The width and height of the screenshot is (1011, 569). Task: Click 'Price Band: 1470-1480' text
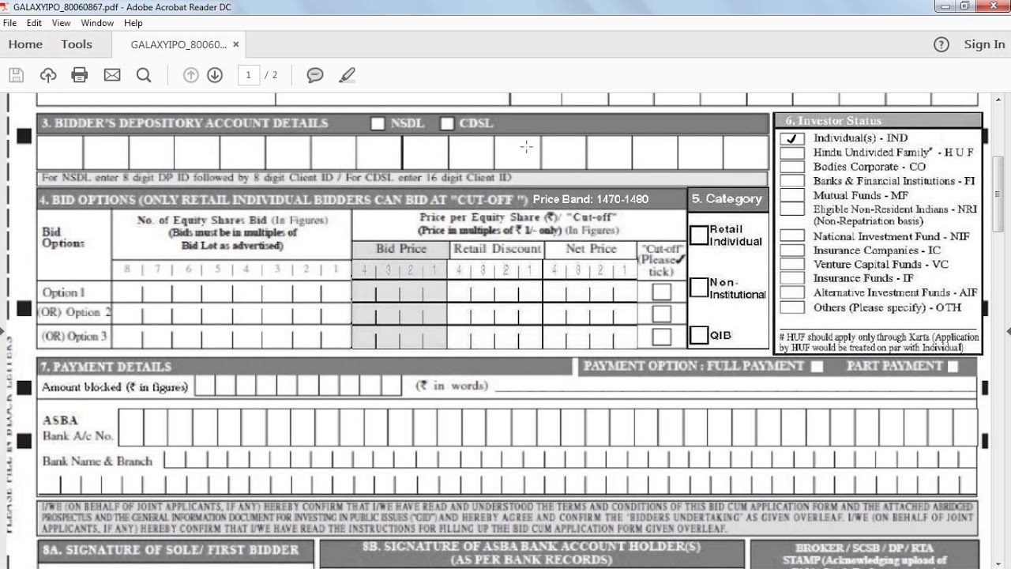click(591, 199)
